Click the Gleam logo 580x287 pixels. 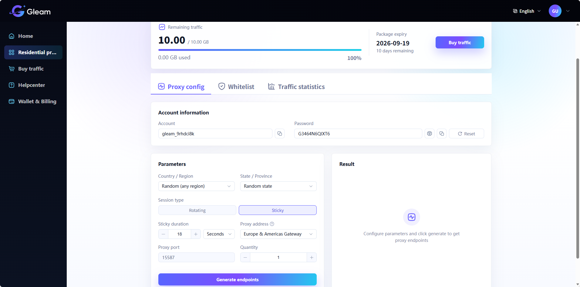click(30, 11)
